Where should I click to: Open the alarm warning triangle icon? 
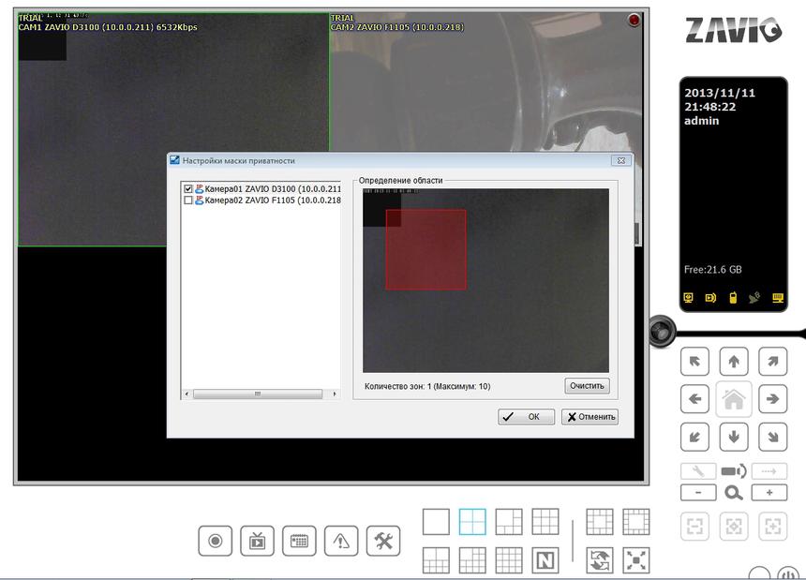(x=341, y=541)
